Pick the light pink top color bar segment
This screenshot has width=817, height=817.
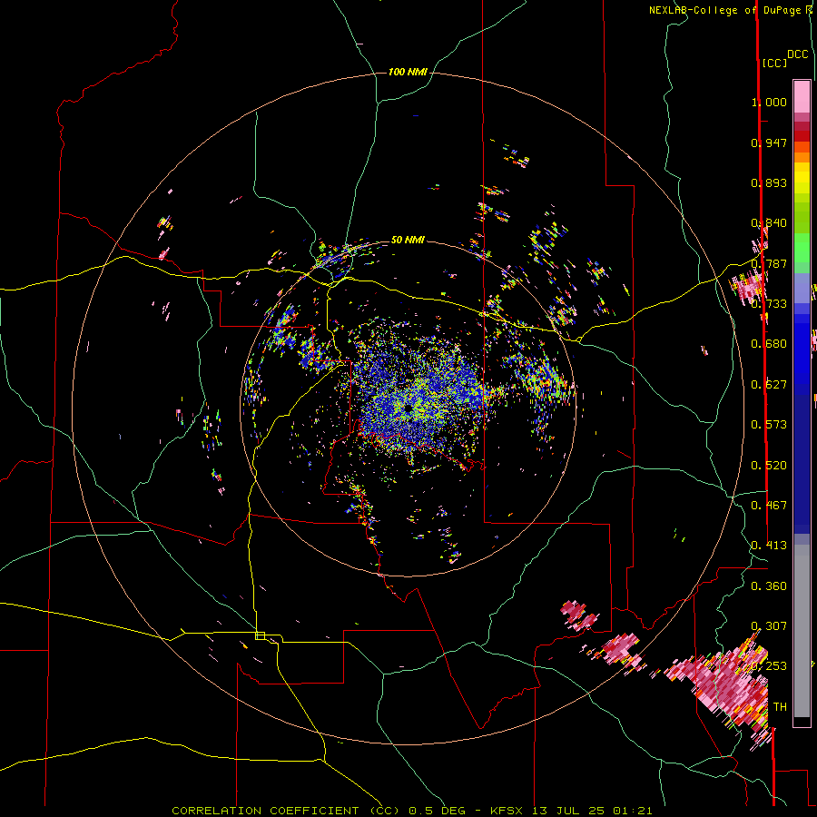point(802,97)
